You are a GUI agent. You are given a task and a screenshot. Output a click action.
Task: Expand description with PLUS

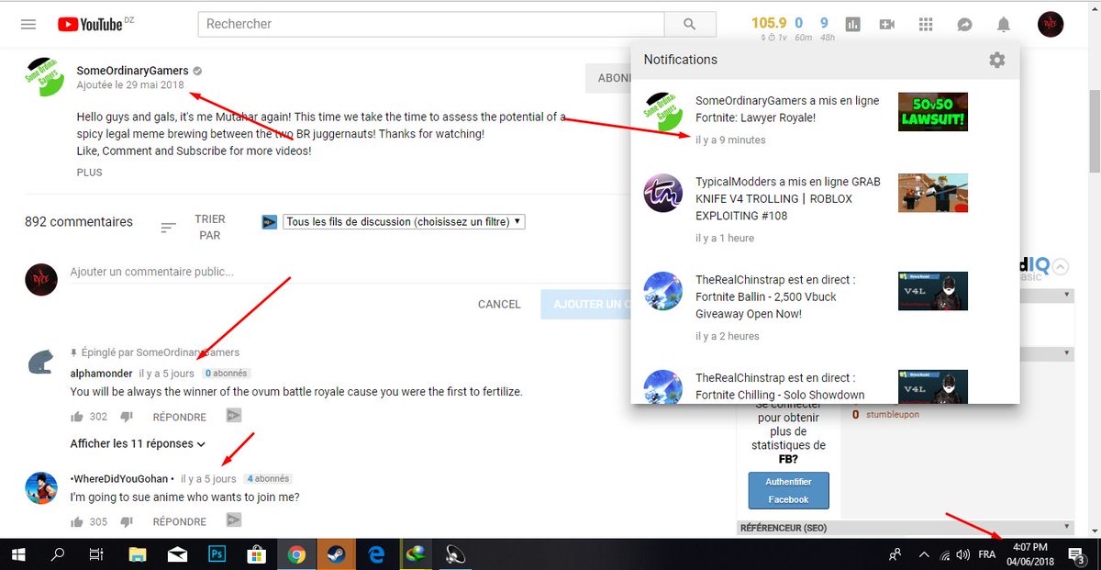point(90,173)
